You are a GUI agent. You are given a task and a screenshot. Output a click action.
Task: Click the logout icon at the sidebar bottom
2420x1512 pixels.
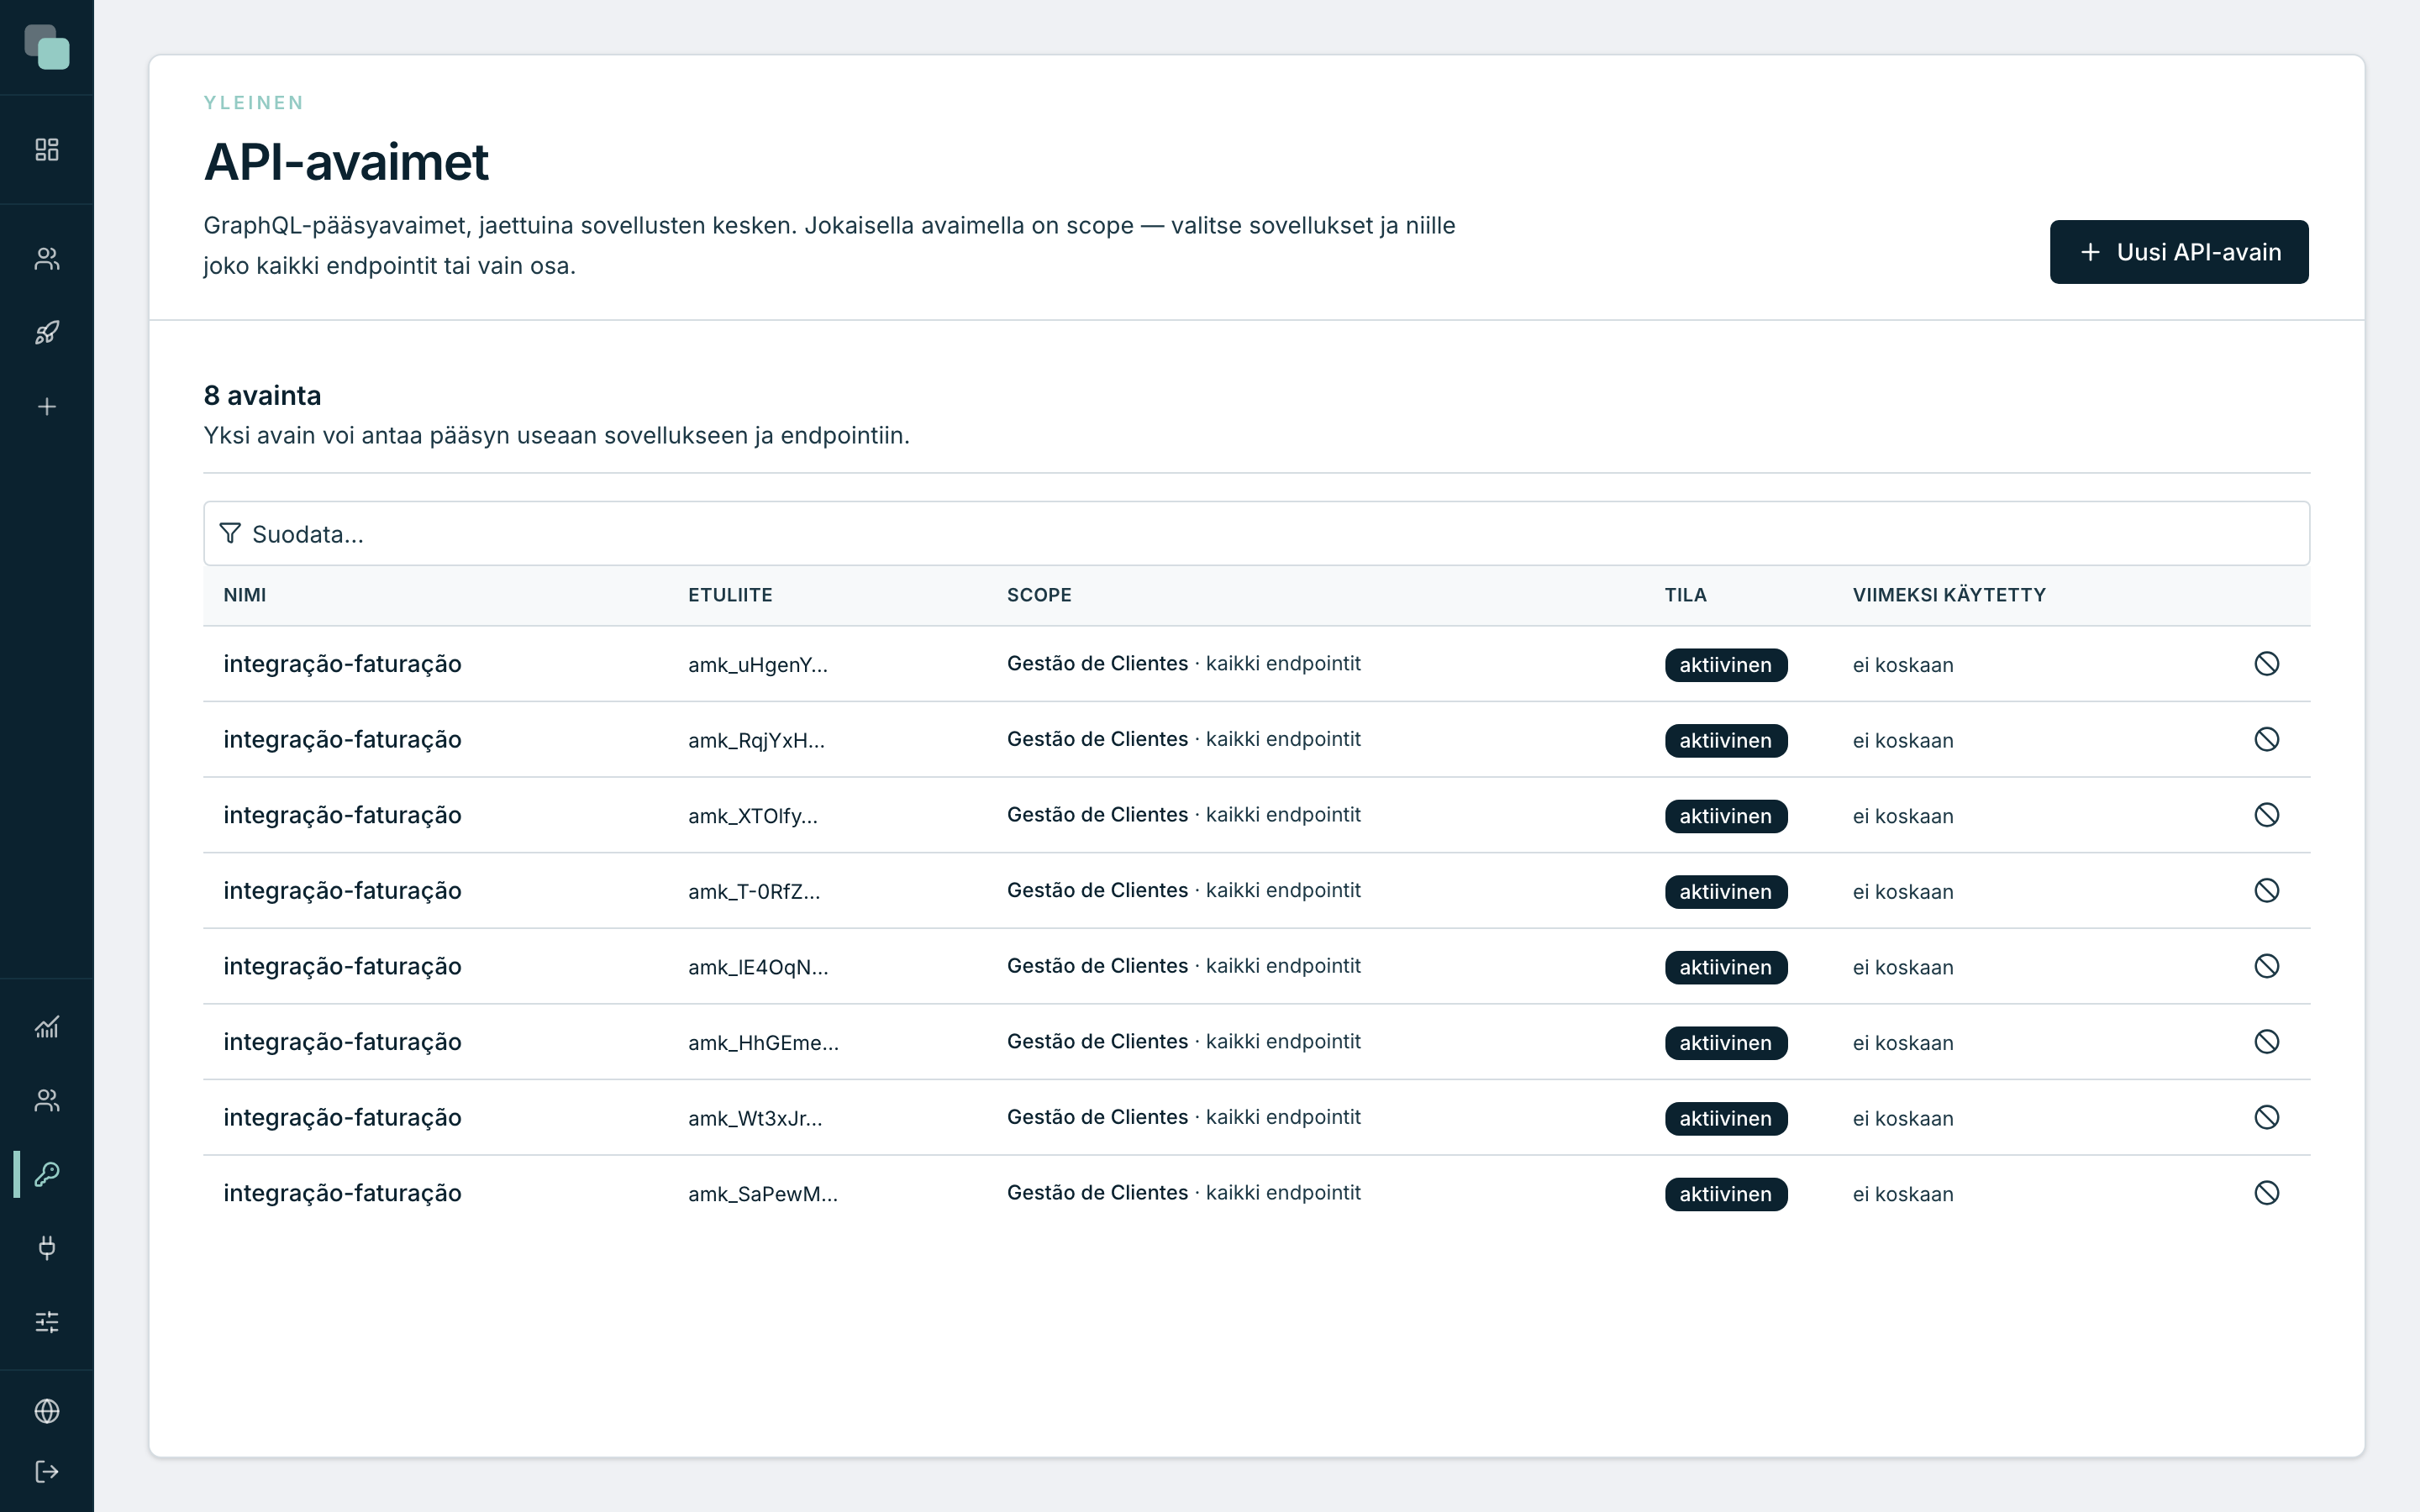point(47,1472)
